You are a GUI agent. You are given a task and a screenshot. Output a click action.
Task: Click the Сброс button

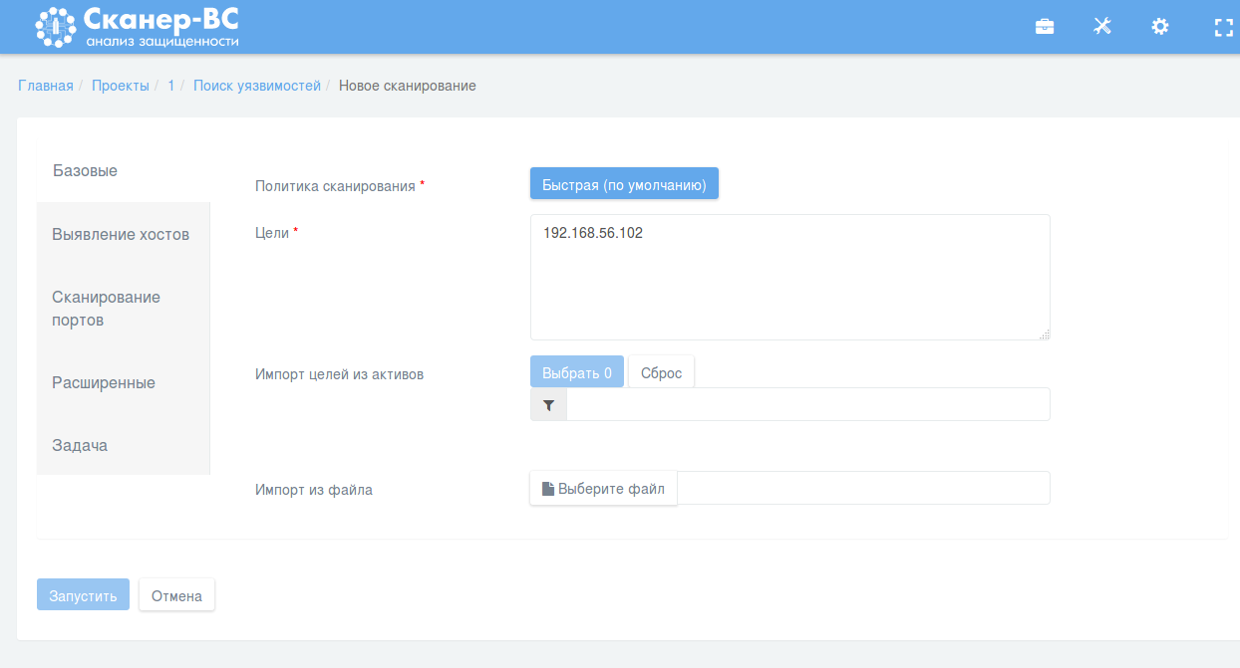661,372
